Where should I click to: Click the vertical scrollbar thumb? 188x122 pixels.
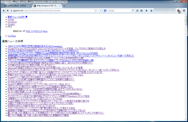[186, 21]
